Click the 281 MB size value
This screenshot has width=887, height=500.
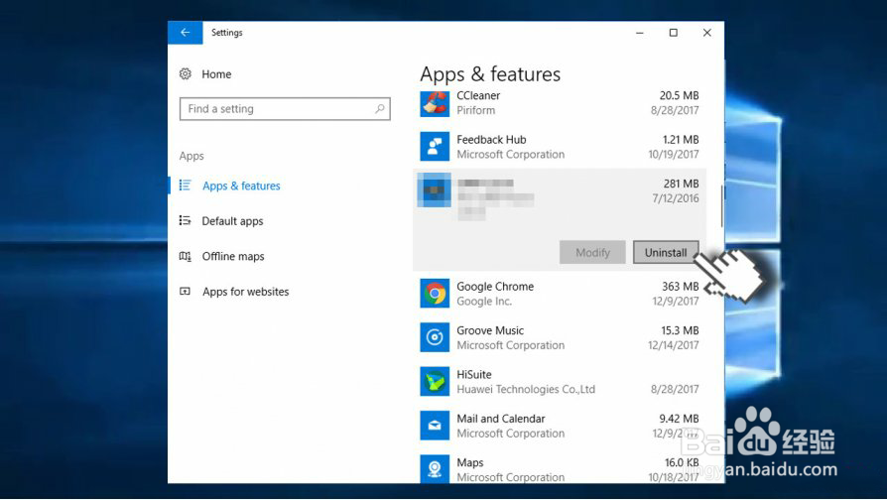pos(681,184)
